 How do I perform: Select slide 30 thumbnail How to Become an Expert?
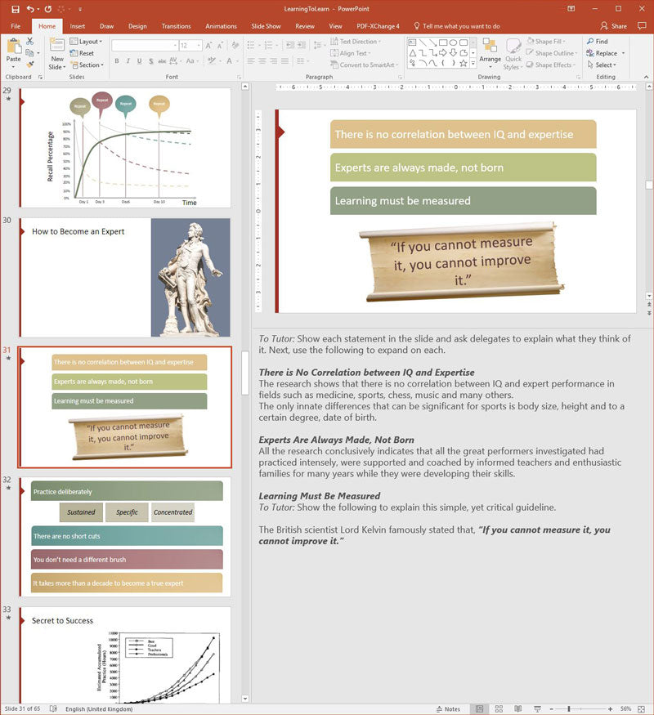point(125,277)
